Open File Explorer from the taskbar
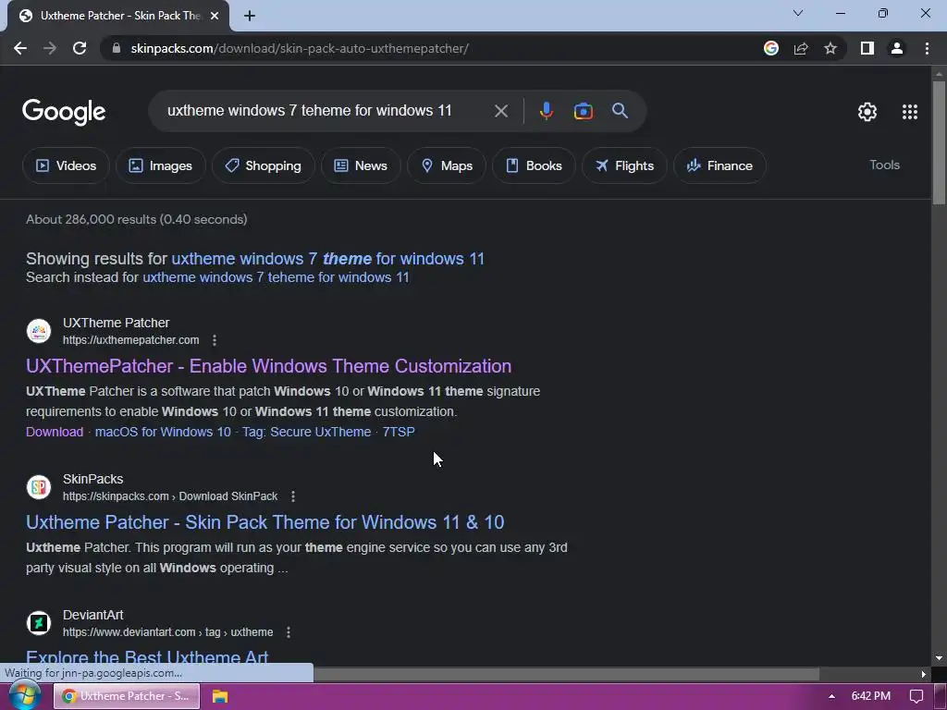The image size is (947, 710). (x=220, y=697)
